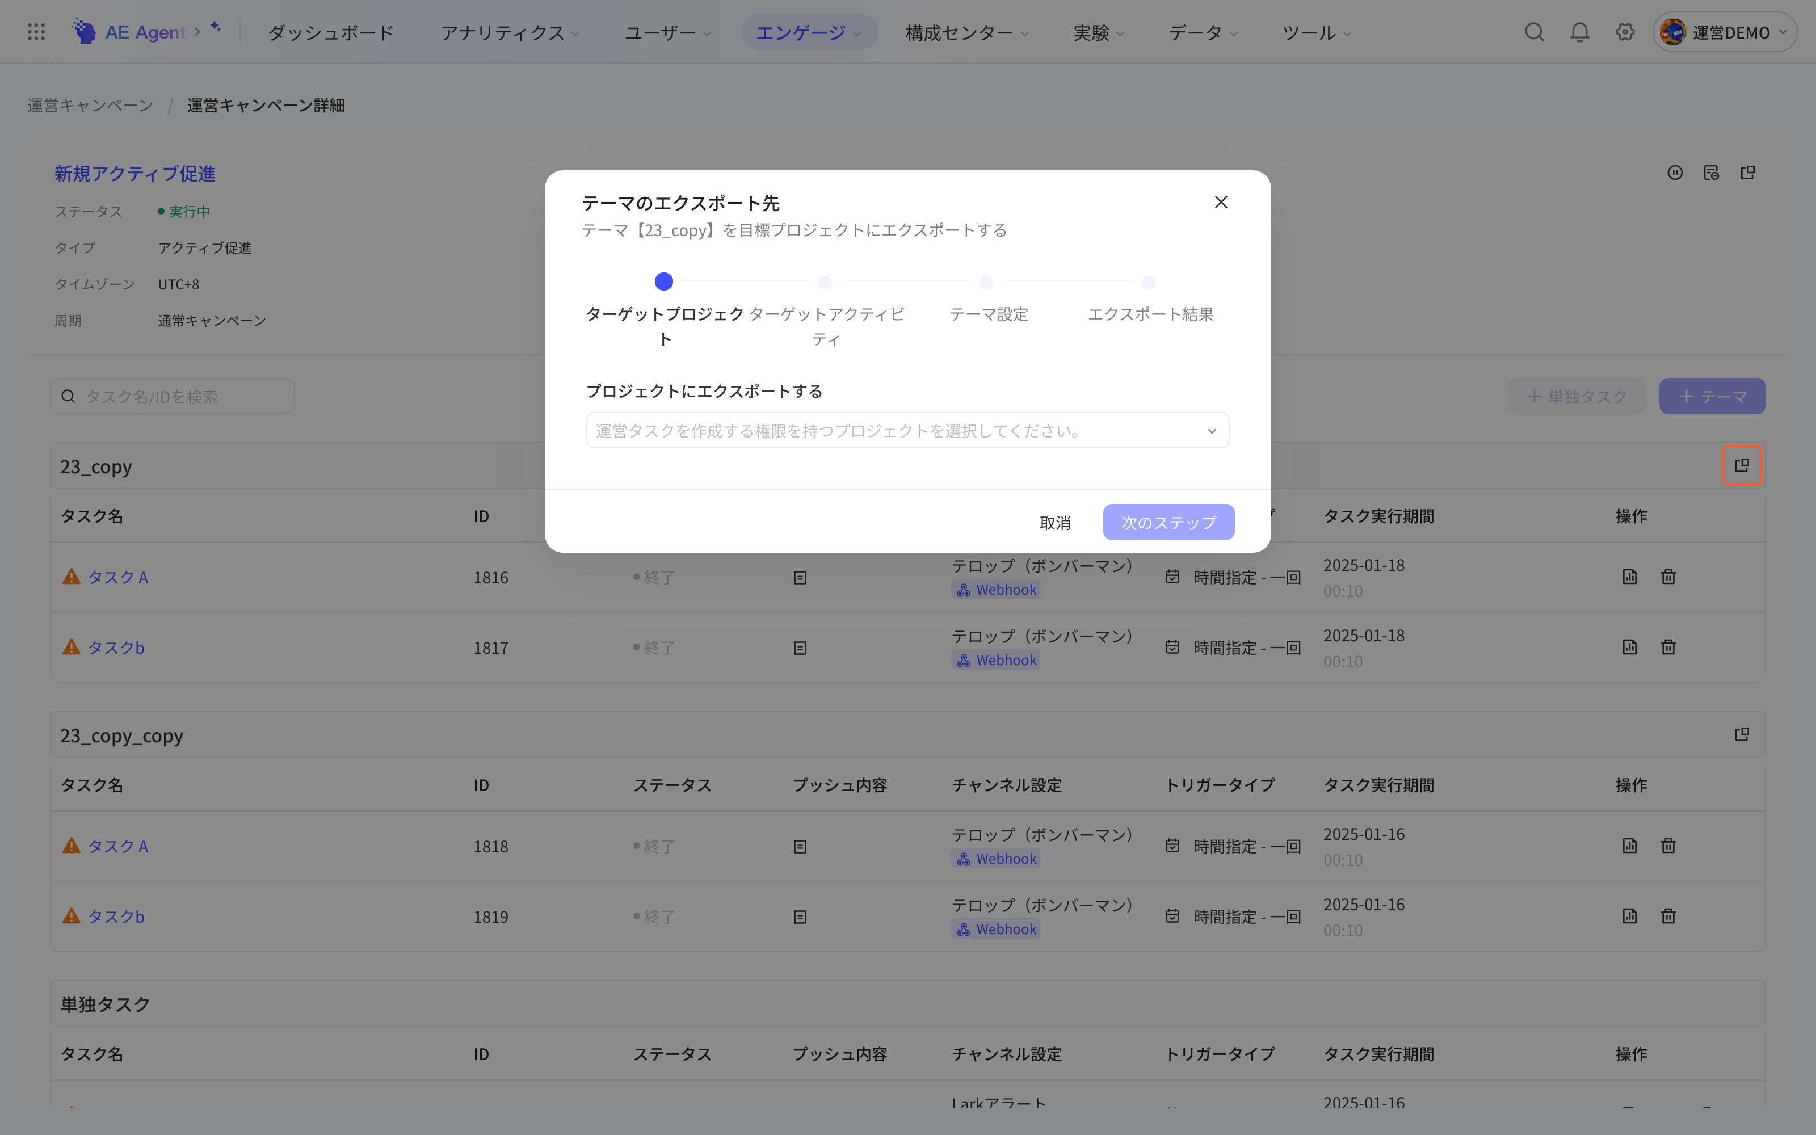
Task: Open タスク A with ID 1816
Action: 118,577
